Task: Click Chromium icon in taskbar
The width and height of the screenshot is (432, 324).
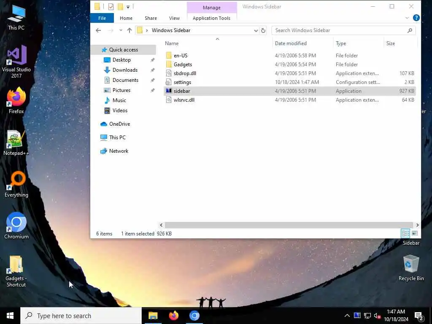Action: coord(194,316)
